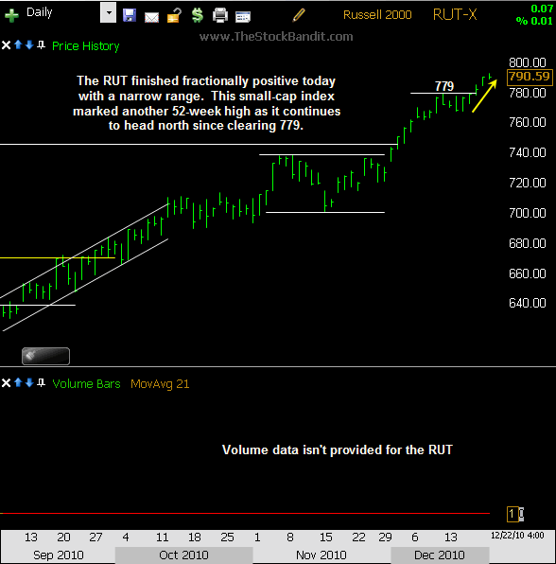Screen dimensions: 556x564
Task: Click the gray chart zoom slider button
Action: point(45,356)
